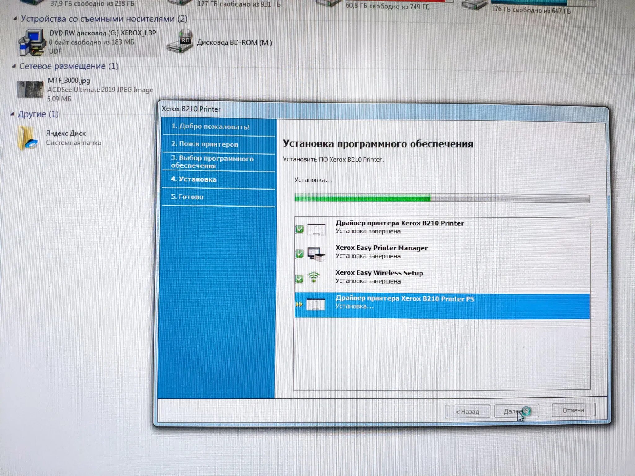Open the Яндекс.Диск folder icon
This screenshot has height=476, width=635.
[27, 138]
